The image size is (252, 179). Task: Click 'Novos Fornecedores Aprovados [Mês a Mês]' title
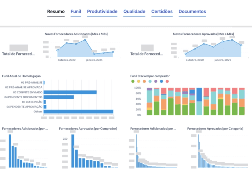(x=203, y=34)
